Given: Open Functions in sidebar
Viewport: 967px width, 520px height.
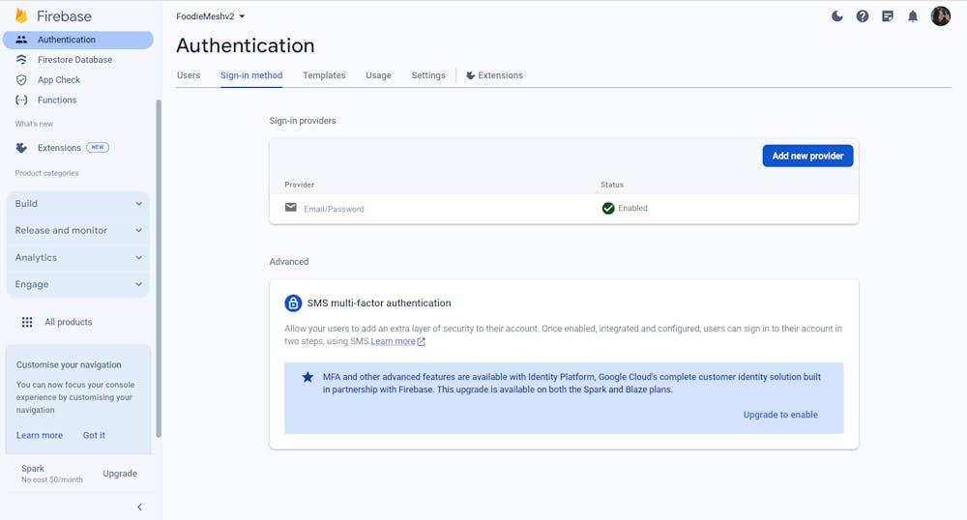Looking at the screenshot, I should pos(56,101).
